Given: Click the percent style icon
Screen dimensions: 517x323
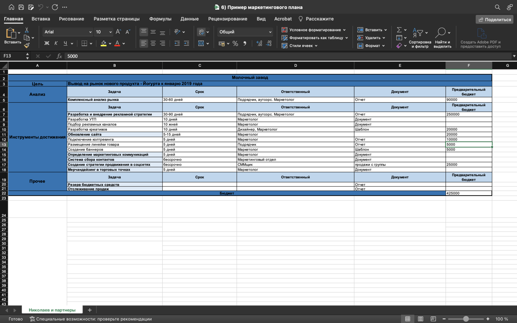Looking at the screenshot, I should [x=235, y=44].
